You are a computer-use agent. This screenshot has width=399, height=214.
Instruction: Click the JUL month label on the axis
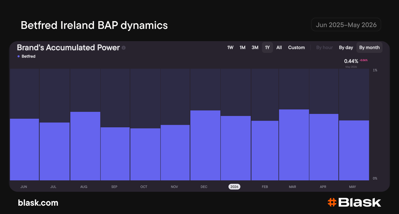(x=53, y=187)
